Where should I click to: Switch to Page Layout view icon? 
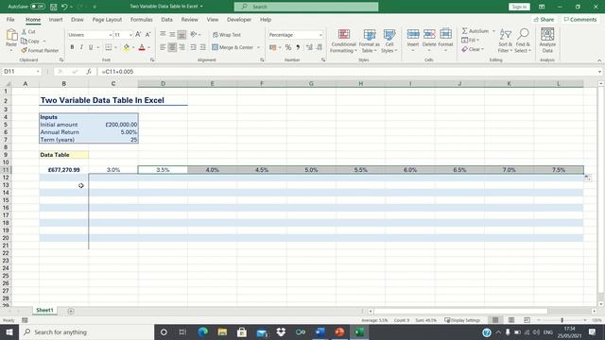click(510, 320)
